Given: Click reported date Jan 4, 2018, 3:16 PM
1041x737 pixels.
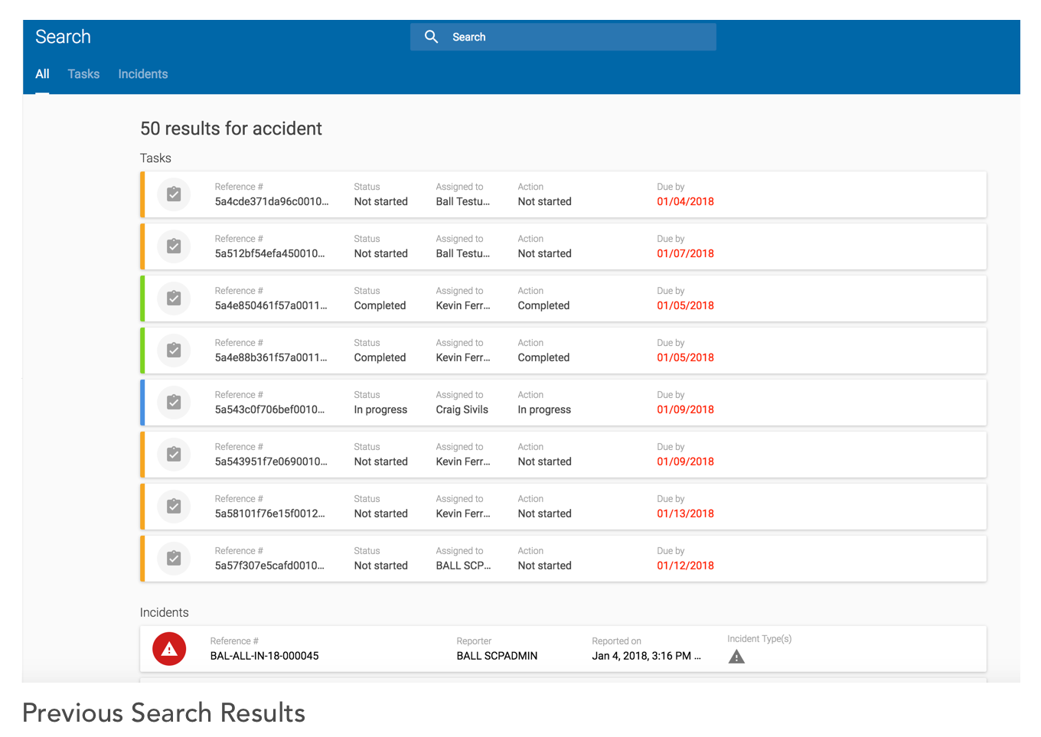Looking at the screenshot, I should coord(646,656).
